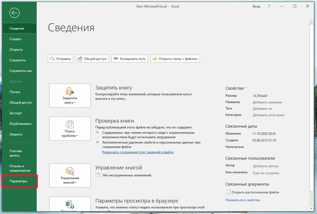317x214 pixels.
Task: Click the file icon beside Открыть расположение файла
Action: [229, 192]
